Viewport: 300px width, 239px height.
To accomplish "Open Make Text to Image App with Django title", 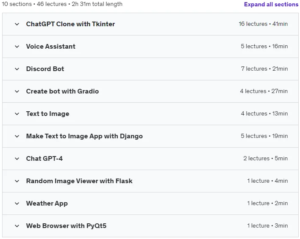I will 84,136.
